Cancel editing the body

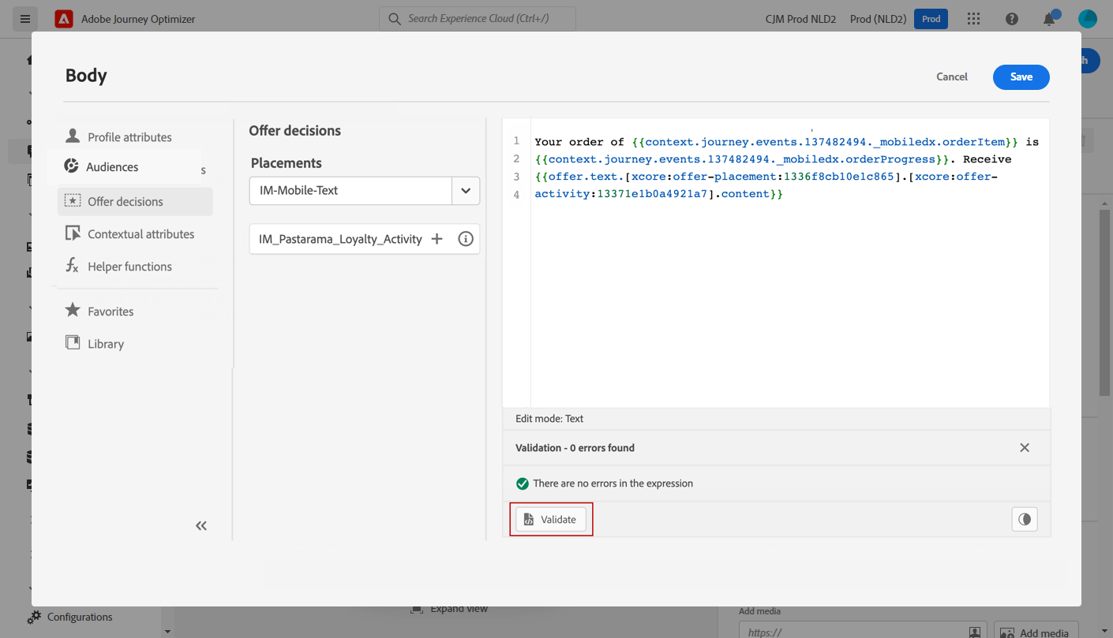951,76
